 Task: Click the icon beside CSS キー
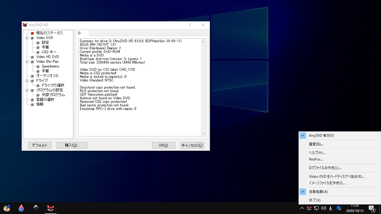(x=38, y=52)
